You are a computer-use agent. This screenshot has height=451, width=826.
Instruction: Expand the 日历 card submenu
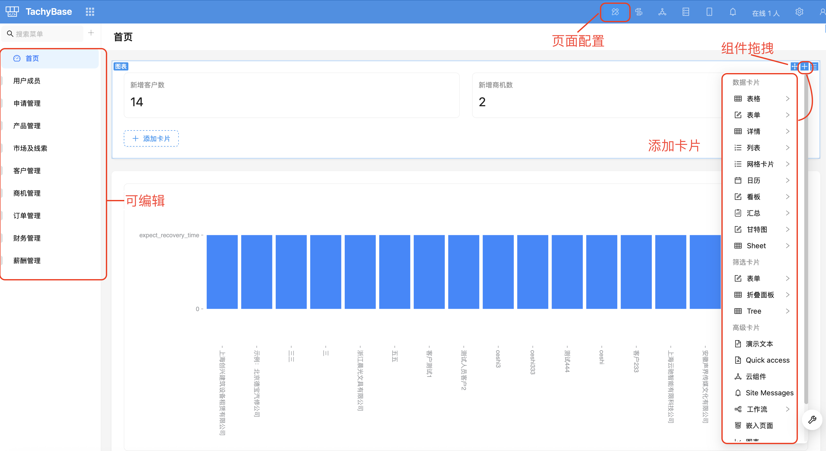pos(787,180)
